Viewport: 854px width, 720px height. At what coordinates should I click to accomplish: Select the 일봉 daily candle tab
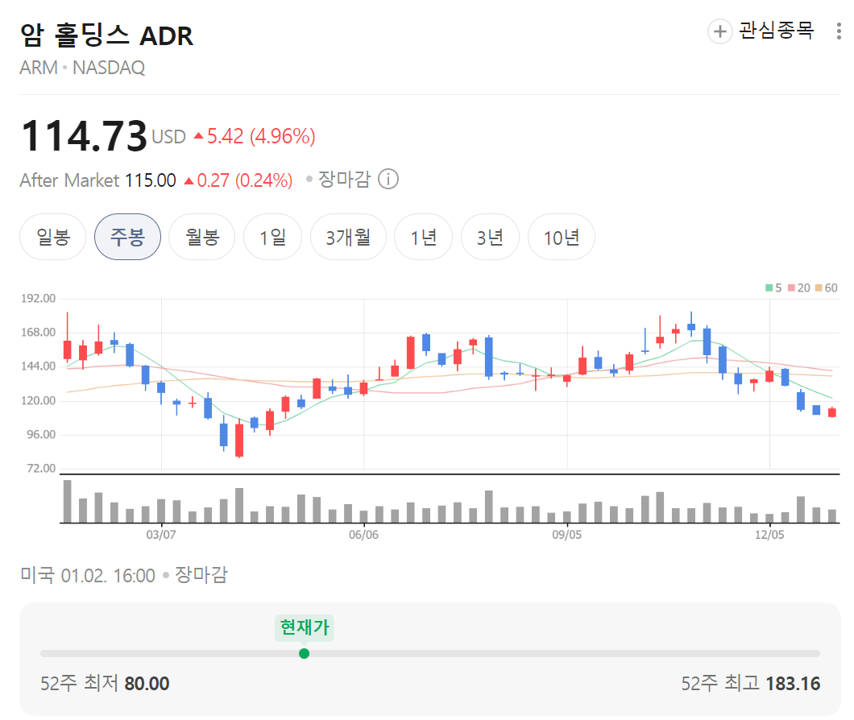(x=53, y=237)
